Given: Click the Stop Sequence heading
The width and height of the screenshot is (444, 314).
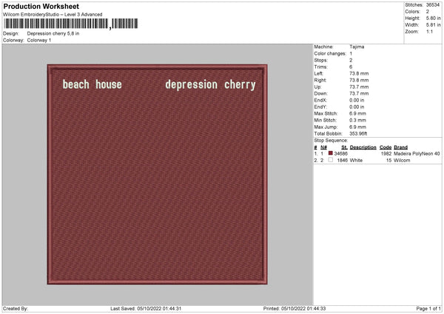Looking at the screenshot, I should click(x=331, y=140).
